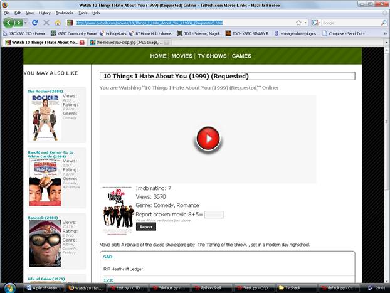Close the Watch 10 Things tab
The width and height of the screenshot is (390, 293).
(82, 43)
